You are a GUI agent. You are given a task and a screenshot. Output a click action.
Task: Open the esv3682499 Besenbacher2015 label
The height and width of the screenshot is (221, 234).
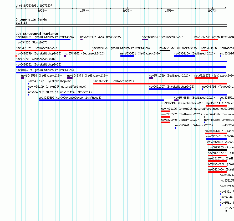pos(182,103)
